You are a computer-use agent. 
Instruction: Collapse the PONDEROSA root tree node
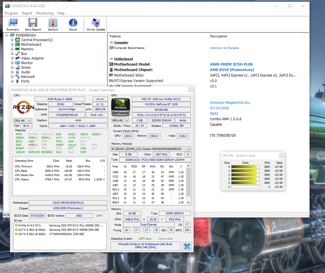click(7, 35)
